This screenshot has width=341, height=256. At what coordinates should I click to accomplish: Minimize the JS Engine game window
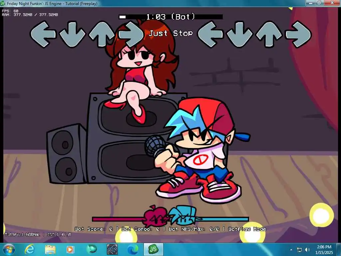[311, 3]
